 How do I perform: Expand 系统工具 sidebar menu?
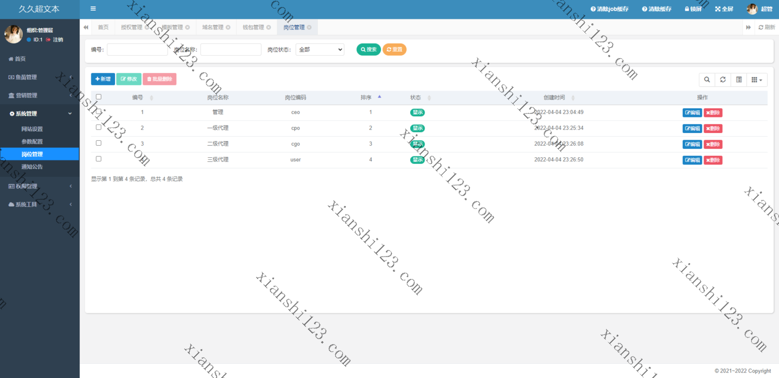(x=40, y=204)
